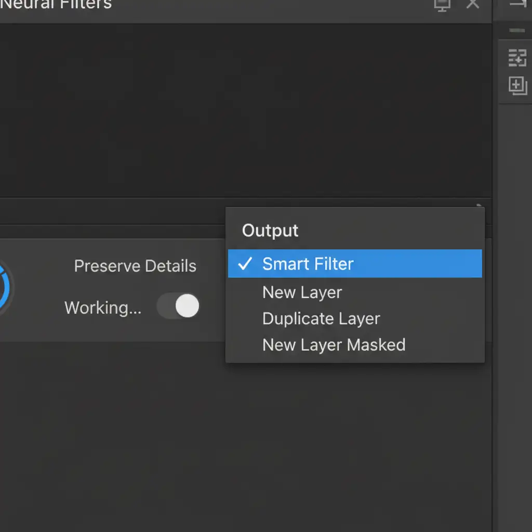Click the dark preview area below the title
The width and height of the screenshot is (532, 532).
pyautogui.click(x=244, y=109)
